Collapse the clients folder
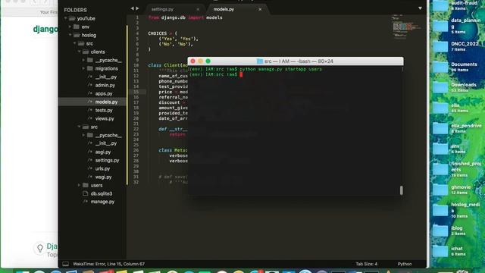This screenshot has height=273, width=485. tap(79, 52)
